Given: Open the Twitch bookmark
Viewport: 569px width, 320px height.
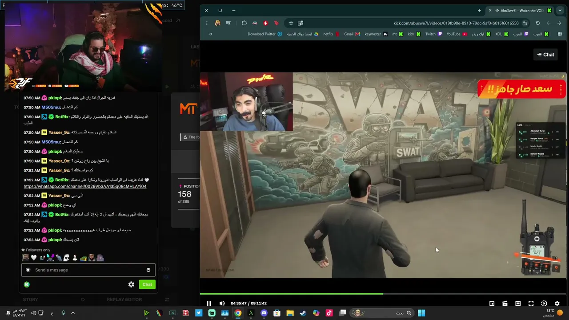Looking at the screenshot, I should tap(433, 34).
